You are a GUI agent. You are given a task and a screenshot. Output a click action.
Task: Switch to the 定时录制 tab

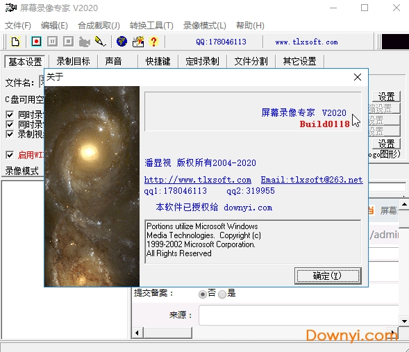click(202, 61)
